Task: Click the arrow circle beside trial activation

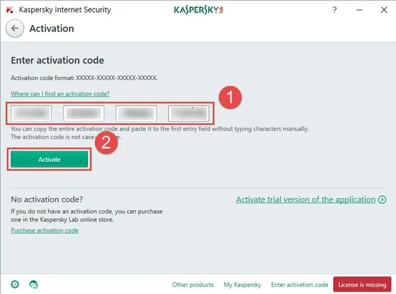Action: (x=382, y=200)
